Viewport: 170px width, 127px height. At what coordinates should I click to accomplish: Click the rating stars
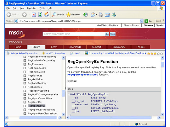(155, 53)
